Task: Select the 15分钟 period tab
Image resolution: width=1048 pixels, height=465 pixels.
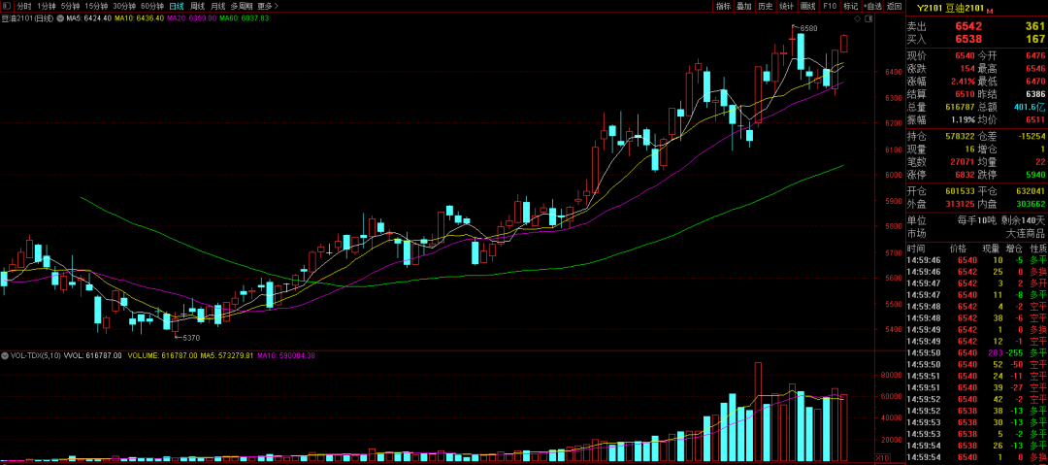Action: click(x=96, y=6)
